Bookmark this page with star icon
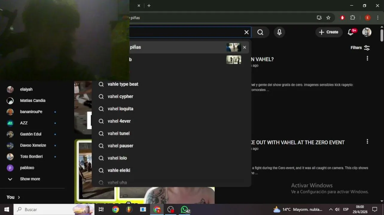This screenshot has height=215, width=384. [x=328, y=18]
